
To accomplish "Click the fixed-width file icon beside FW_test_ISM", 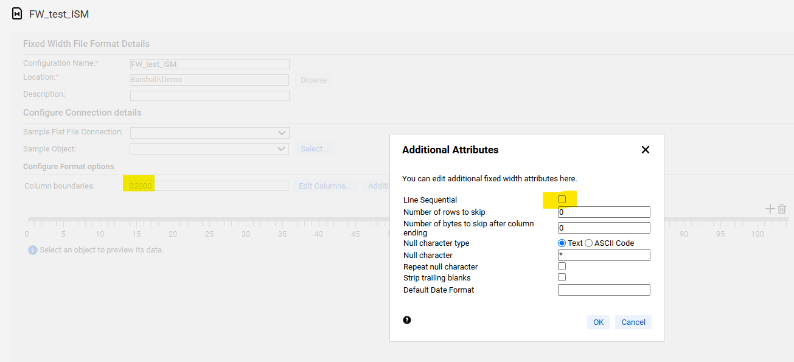I will (x=17, y=13).
